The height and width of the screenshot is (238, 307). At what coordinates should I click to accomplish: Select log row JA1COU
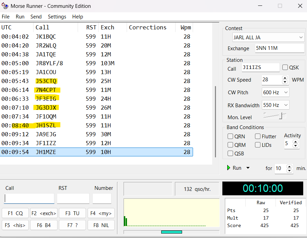[x=96, y=72]
